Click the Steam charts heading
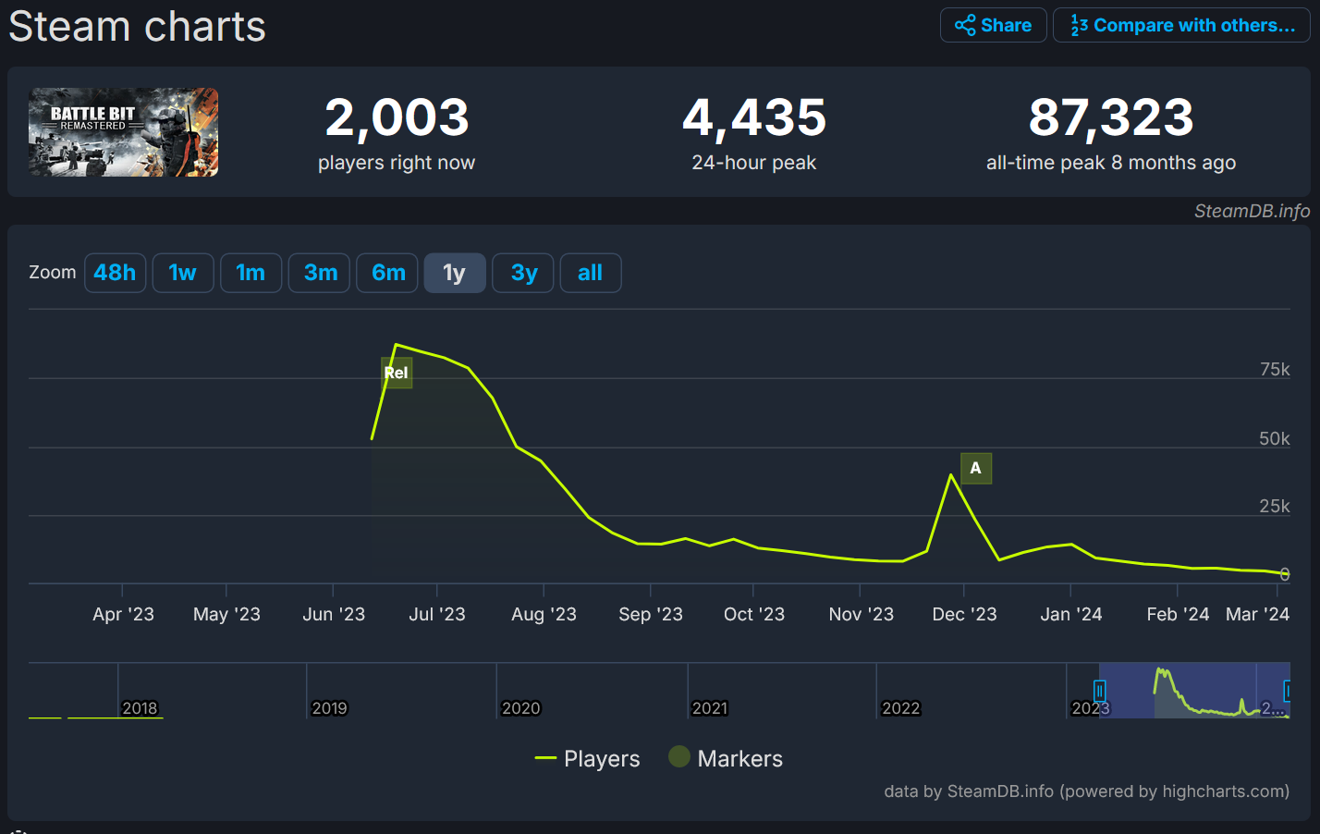Image resolution: width=1320 pixels, height=834 pixels. [x=138, y=26]
